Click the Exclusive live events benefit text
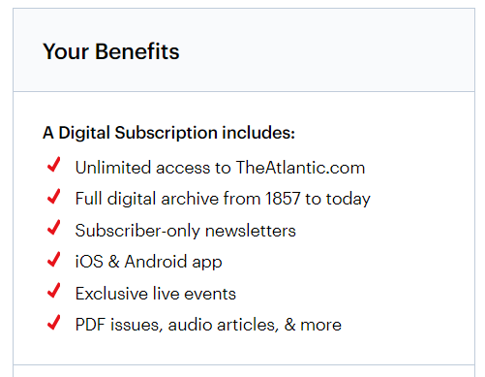The height and width of the screenshot is (377, 485). pyautogui.click(x=156, y=294)
